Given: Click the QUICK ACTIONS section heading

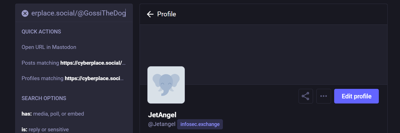Looking at the screenshot, I should [x=41, y=32].
